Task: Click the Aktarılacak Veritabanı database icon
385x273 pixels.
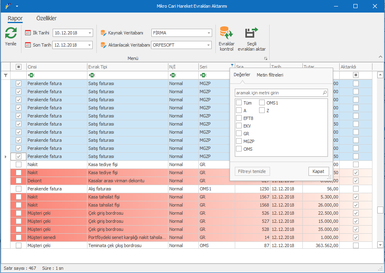Action: pyautogui.click(x=103, y=45)
